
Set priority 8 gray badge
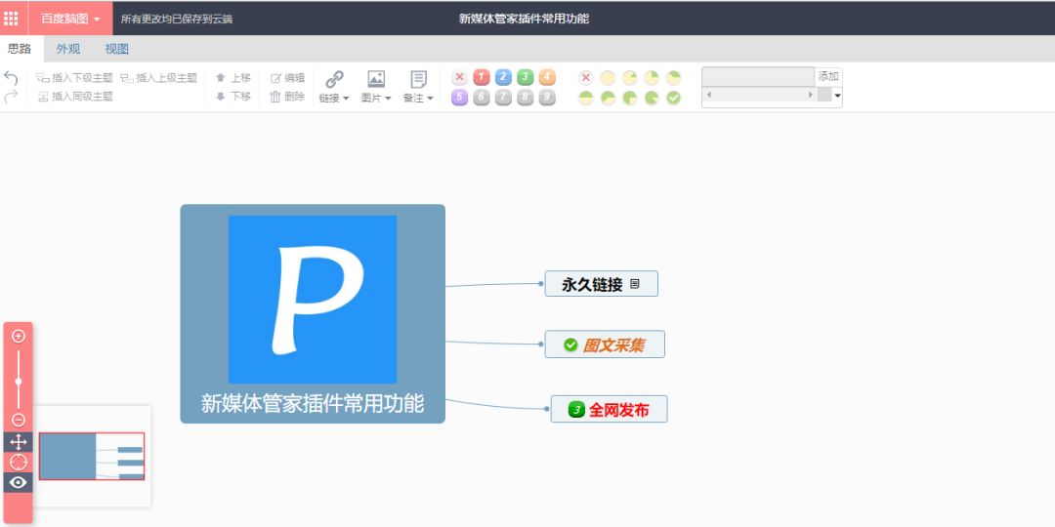pos(526,98)
